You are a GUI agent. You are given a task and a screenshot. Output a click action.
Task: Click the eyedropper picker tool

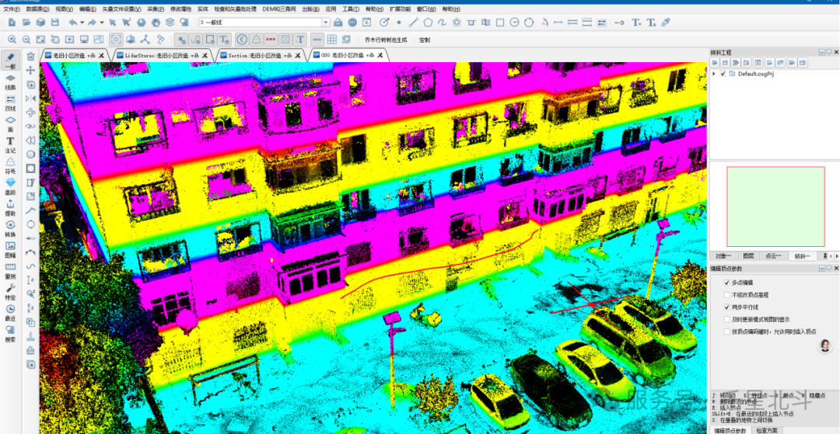tap(665, 23)
